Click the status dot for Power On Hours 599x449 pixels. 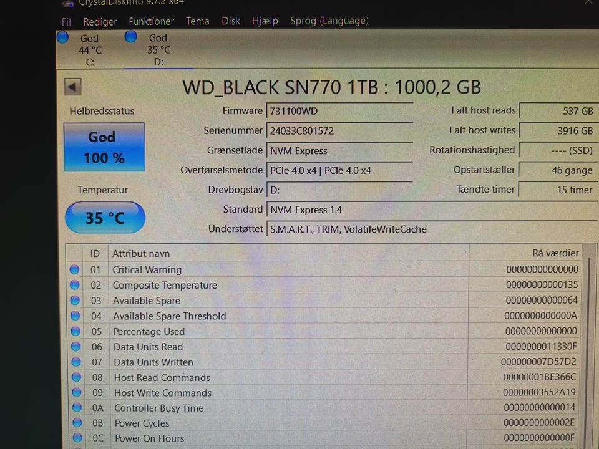tap(77, 438)
